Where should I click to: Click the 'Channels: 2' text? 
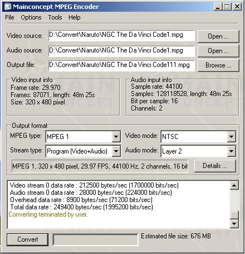[x=146, y=108]
